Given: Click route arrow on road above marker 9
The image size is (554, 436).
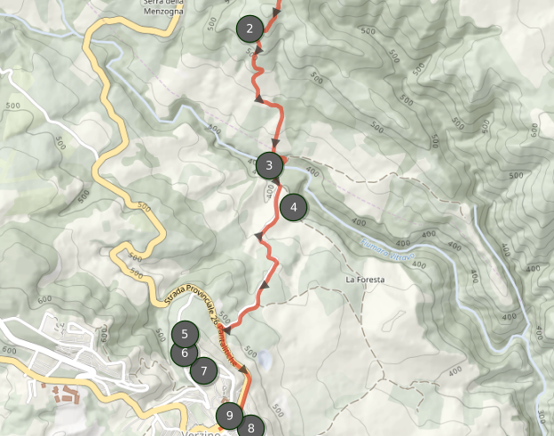Looking at the screenshot, I should [243, 369].
